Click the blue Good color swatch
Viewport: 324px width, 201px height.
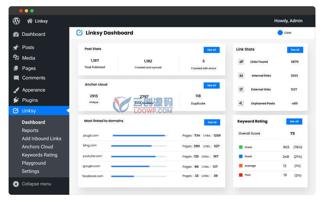(x=240, y=156)
